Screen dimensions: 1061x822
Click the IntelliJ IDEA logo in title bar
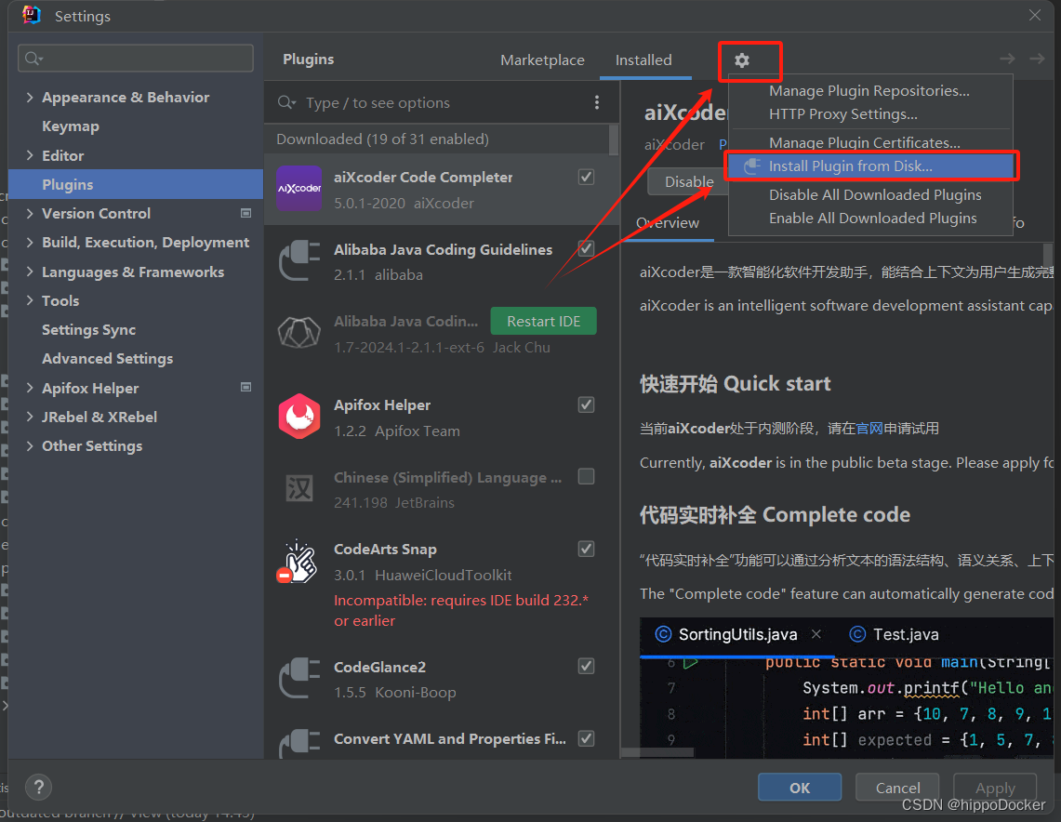click(x=31, y=15)
